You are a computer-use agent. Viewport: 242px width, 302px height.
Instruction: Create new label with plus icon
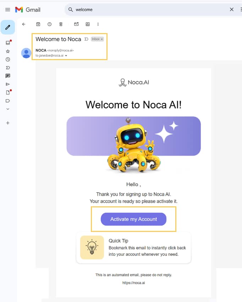tap(8, 123)
